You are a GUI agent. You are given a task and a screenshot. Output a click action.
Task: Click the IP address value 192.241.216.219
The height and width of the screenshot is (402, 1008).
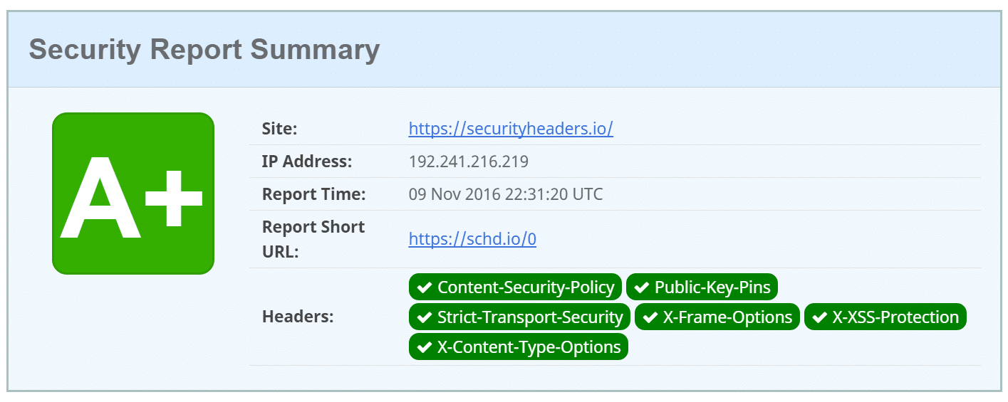coord(468,162)
